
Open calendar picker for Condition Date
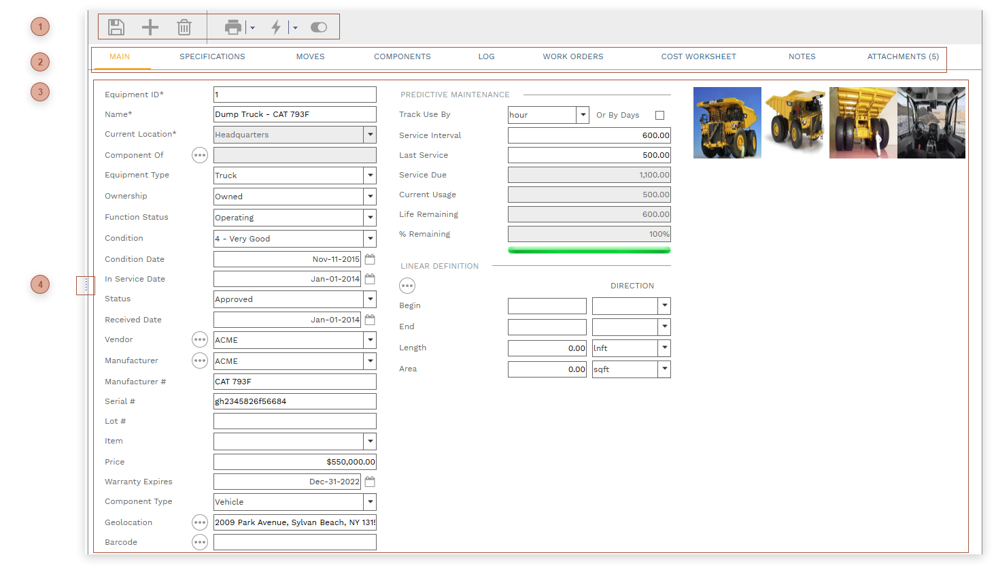(370, 259)
